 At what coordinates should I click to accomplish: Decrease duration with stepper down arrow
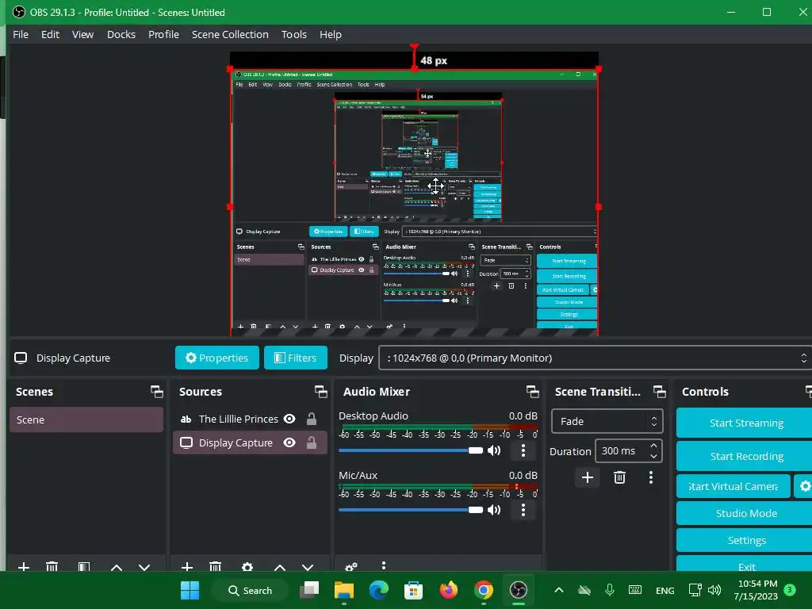click(x=653, y=456)
